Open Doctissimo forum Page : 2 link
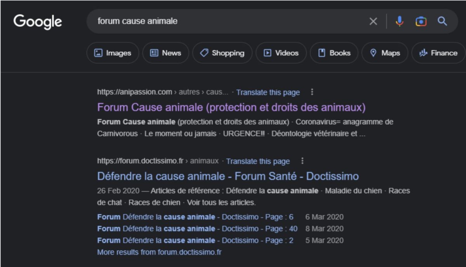Screen dimensions: 466x267 (x=195, y=240)
